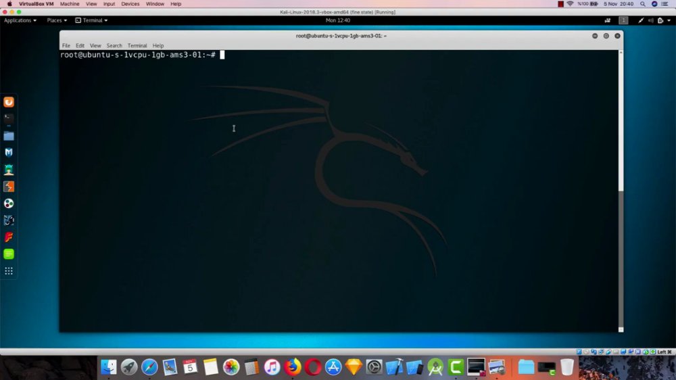Viewport: 676px width, 380px height.
Task: Open the Files folder icon in Kali dock
Action: [9, 136]
